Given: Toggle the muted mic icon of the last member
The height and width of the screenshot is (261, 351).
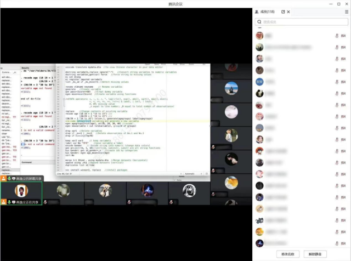Looking at the screenshot, I should (x=336, y=243).
